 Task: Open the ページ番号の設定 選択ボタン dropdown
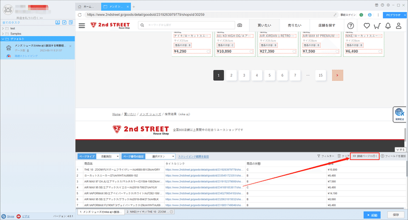(160, 156)
